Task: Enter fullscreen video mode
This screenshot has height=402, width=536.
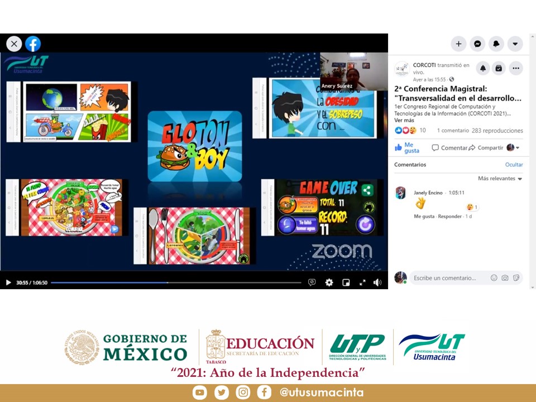Action: (362, 283)
